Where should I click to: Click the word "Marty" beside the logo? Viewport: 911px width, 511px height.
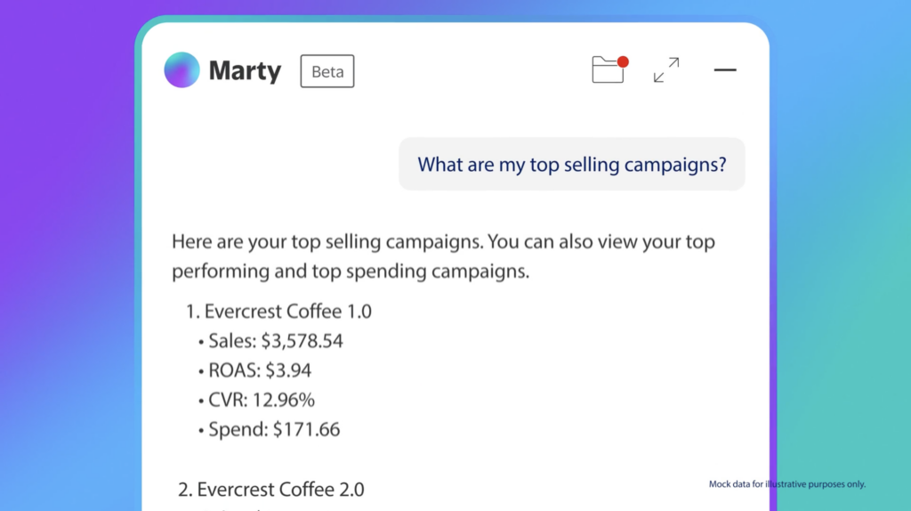click(x=245, y=71)
